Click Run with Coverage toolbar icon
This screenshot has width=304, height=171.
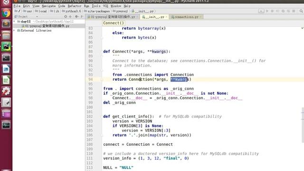pyautogui.click(x=277, y=11)
